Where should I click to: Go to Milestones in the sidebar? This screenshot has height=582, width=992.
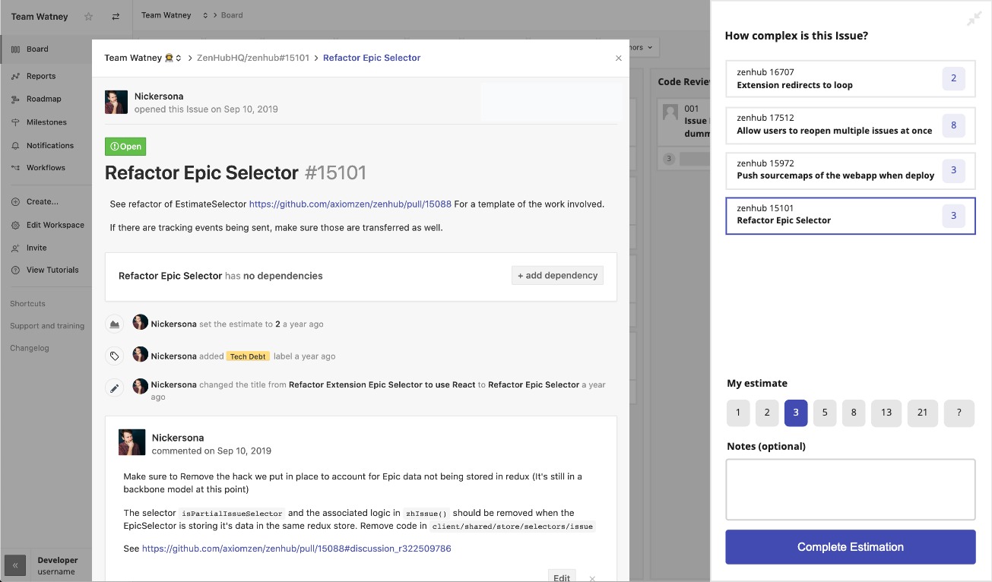[46, 122]
